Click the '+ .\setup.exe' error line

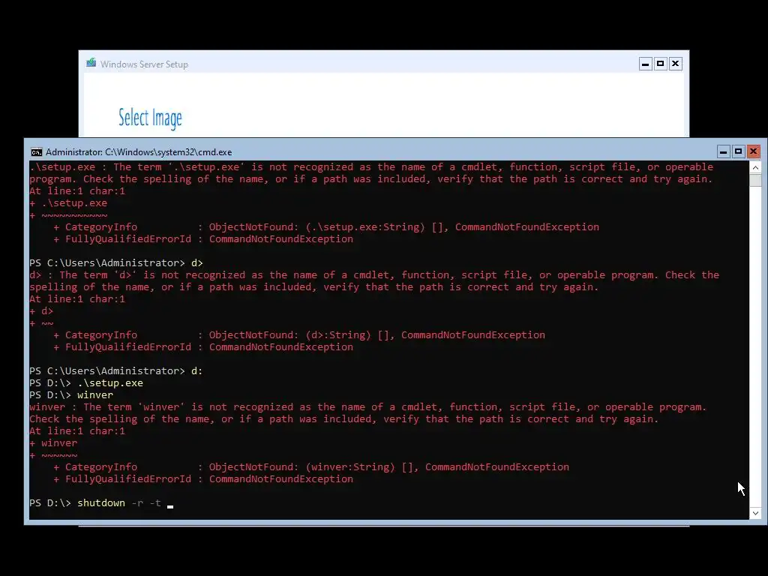click(68, 202)
